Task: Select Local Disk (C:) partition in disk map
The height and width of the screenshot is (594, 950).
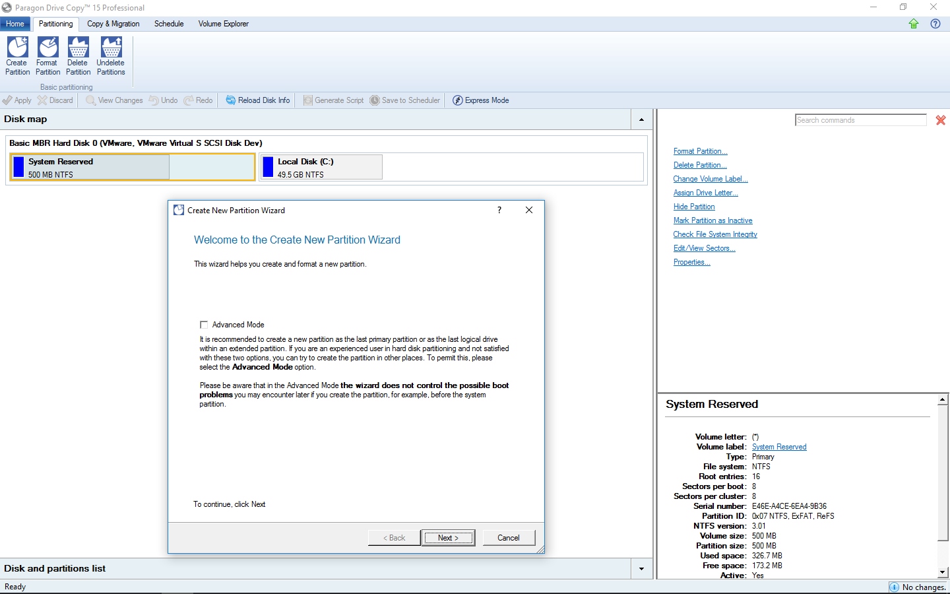Action: 321,167
